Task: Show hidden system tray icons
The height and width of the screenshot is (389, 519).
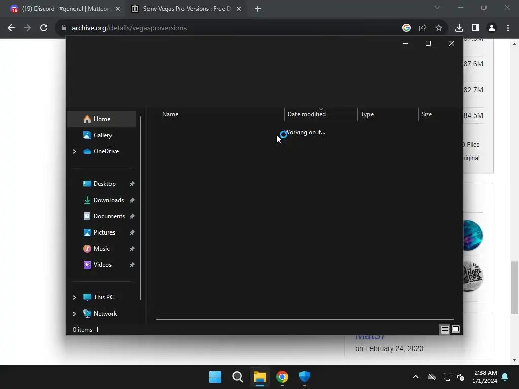Action: point(416,377)
